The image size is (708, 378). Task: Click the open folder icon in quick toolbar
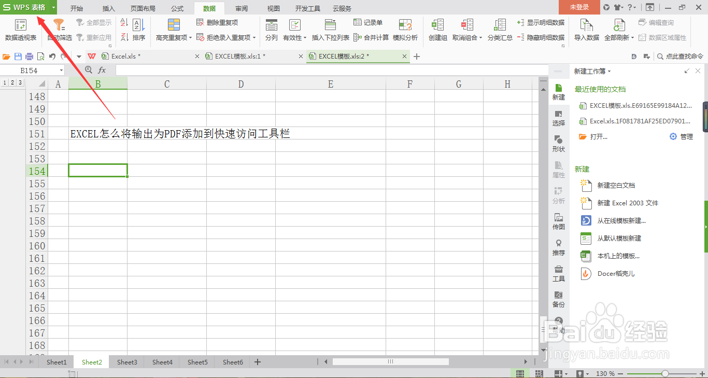[7, 57]
